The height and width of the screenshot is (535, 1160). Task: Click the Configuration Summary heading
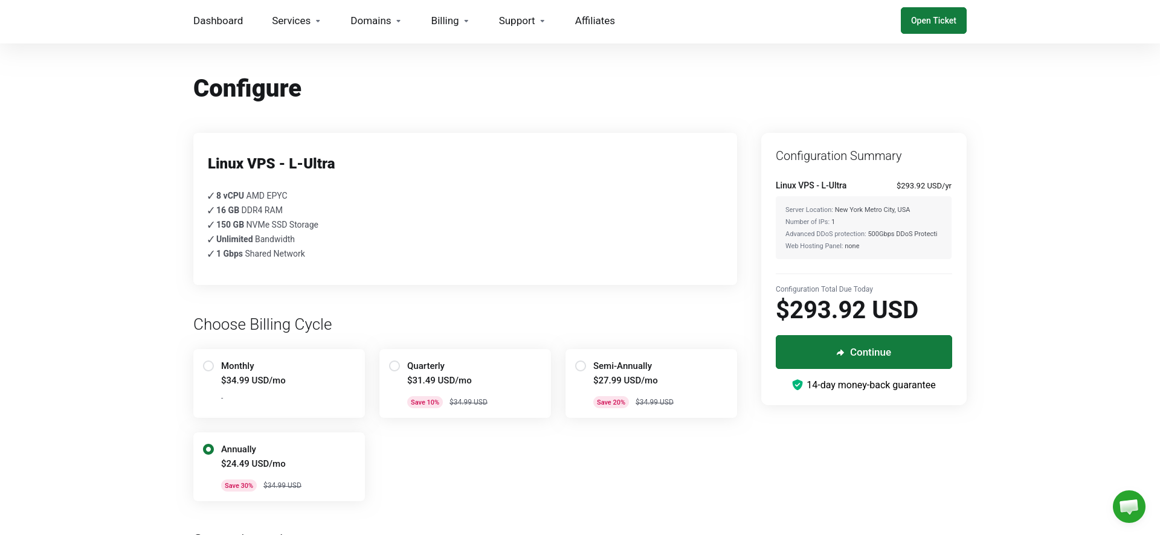(x=839, y=156)
